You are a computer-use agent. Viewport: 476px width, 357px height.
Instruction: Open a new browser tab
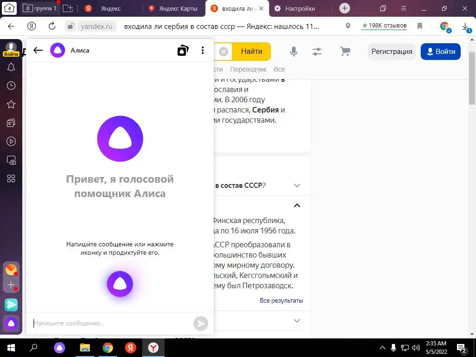pos(344,8)
